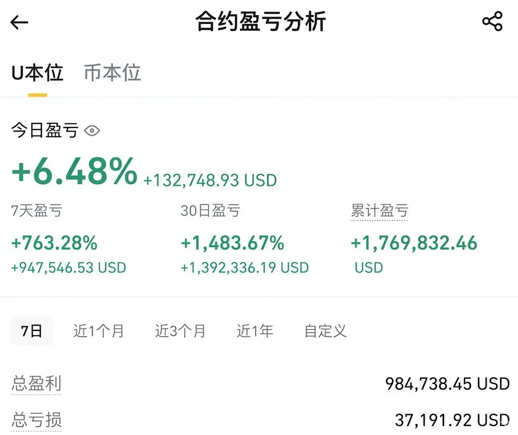Toggle the eye icon beside 今日盈亏

[92, 131]
